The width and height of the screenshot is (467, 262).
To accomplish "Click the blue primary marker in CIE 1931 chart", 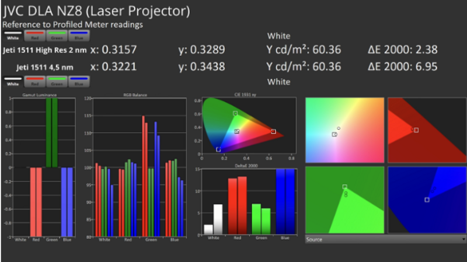I will [x=218, y=149].
